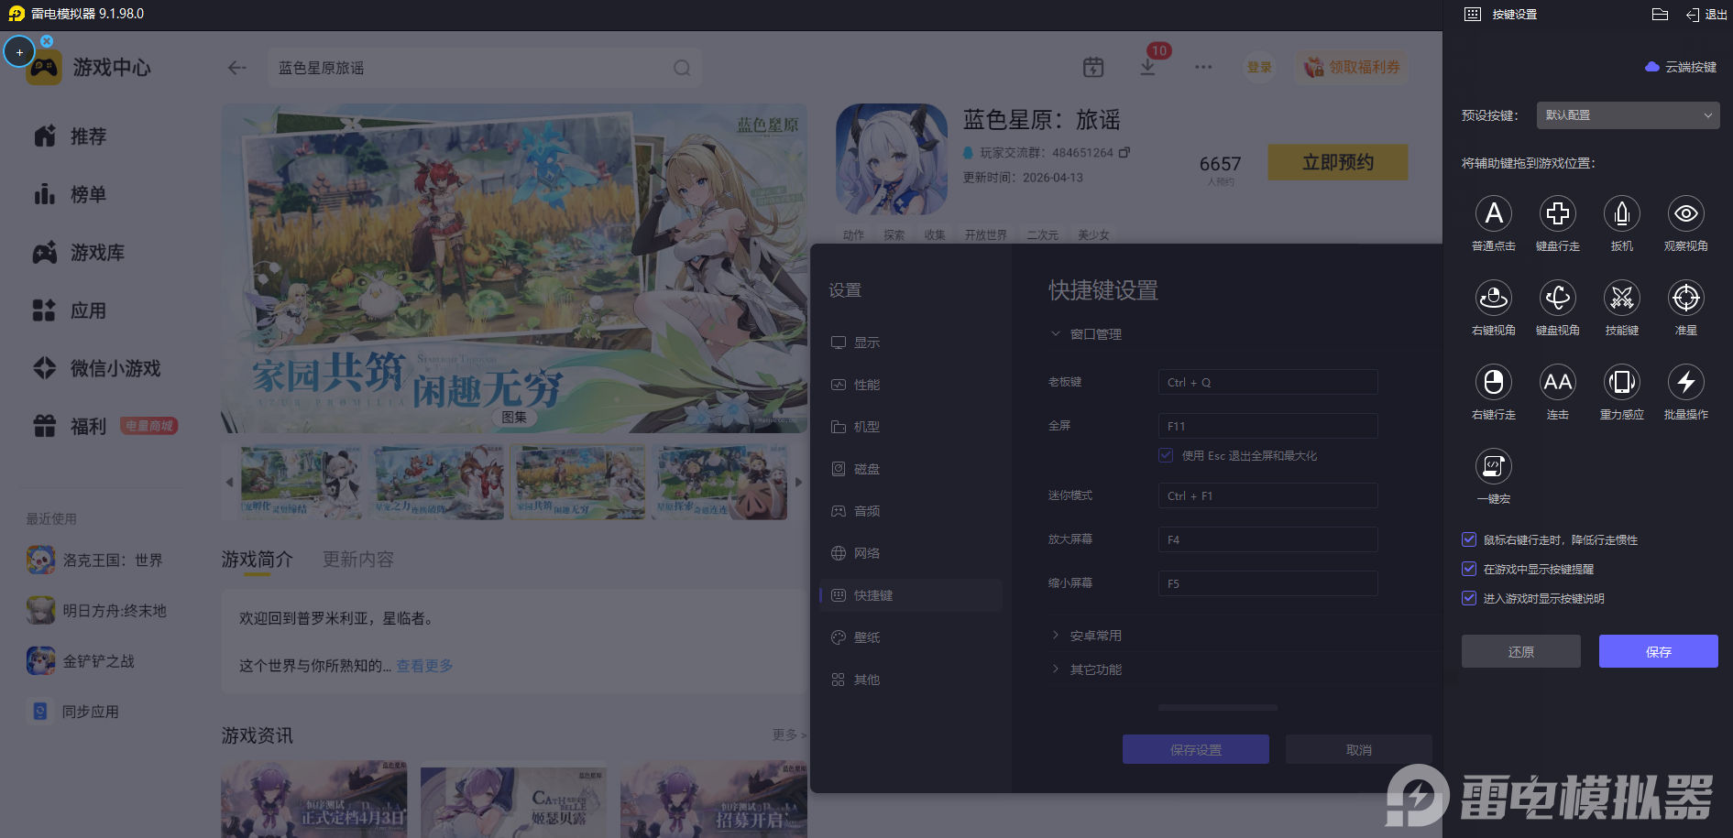
Task: Show previous screenshots with left arrow
Action: point(229,482)
